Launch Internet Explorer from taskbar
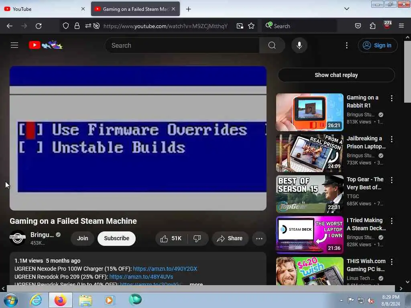Image resolution: width=411 pixels, height=308 pixels. pos(36,300)
